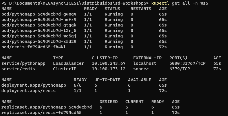The height and width of the screenshot is (116, 228).
Task: Click the 6379/TCP port value
Action: pyautogui.click(x=180, y=69)
